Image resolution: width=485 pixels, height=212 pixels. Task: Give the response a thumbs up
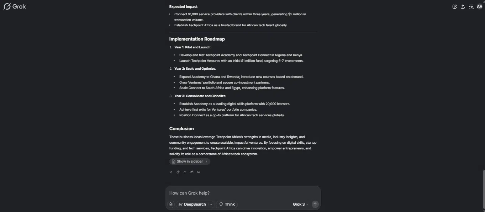[x=192, y=172]
